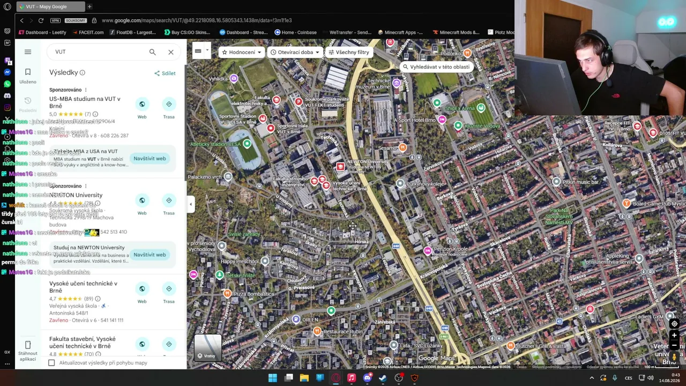Open Discord from the taskbar
Image resolution: width=686 pixels, height=386 pixels.
click(367, 378)
